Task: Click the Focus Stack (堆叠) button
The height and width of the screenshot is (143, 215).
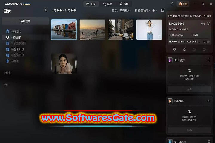Action: click(x=190, y=130)
